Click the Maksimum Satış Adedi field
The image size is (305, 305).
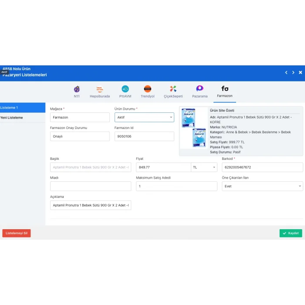click(x=176, y=186)
